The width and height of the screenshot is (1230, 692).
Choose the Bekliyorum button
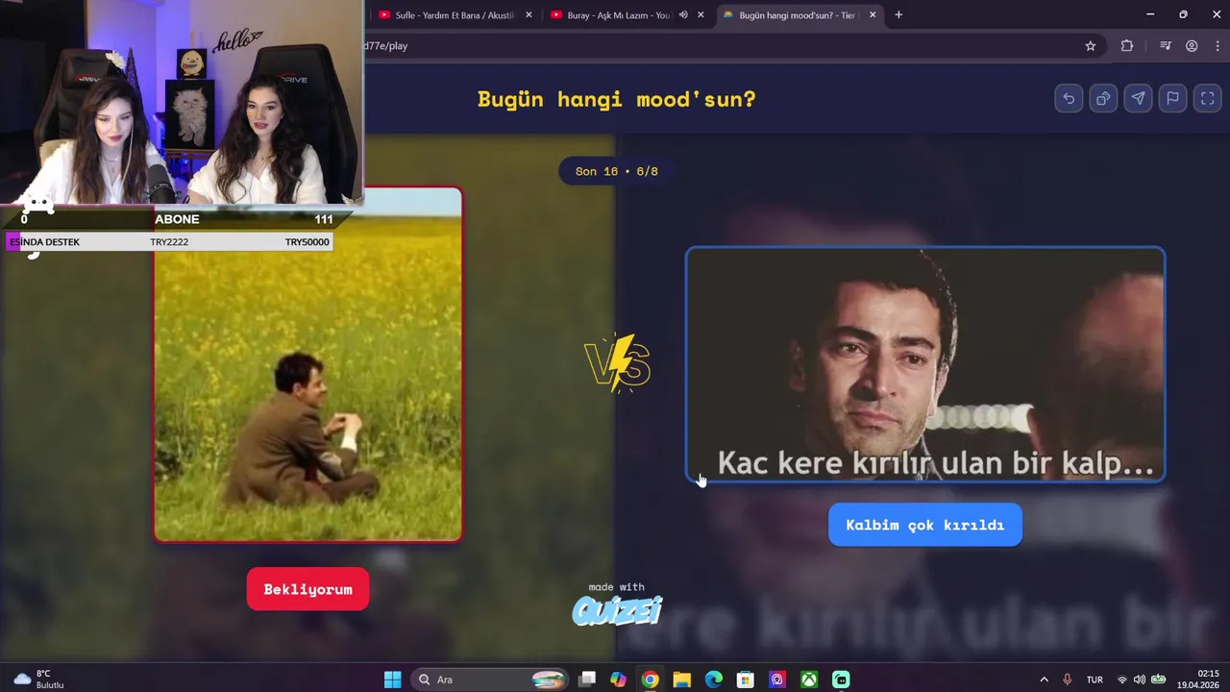pos(307,589)
